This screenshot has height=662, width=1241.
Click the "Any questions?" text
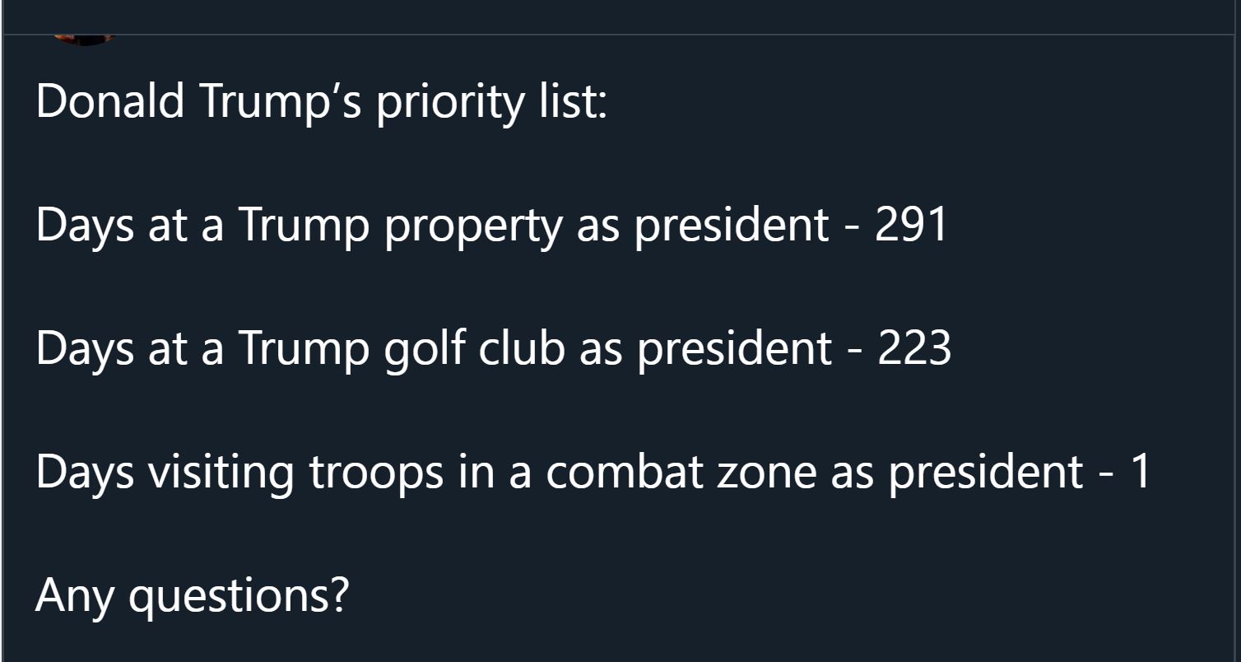point(193,596)
